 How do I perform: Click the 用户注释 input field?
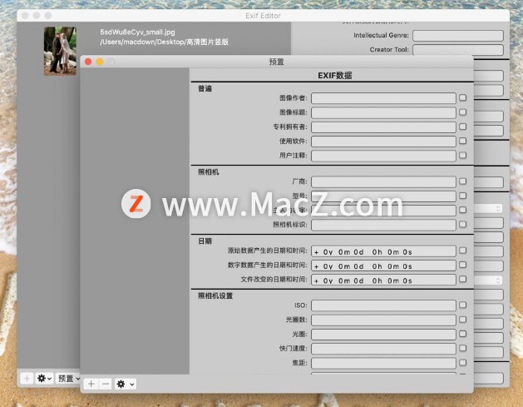383,156
